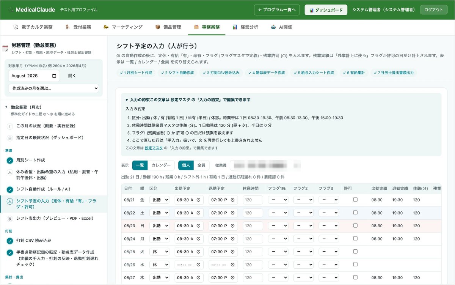The image size is (455, 285).
Task: Click the 7 社労士提出書類出力 step chip
Action: [393, 72]
